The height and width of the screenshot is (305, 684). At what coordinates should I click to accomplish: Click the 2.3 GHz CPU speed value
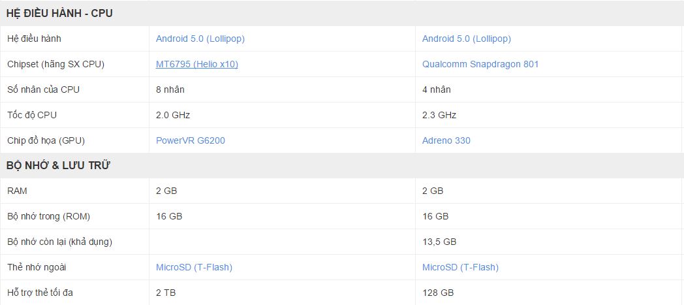point(439,115)
